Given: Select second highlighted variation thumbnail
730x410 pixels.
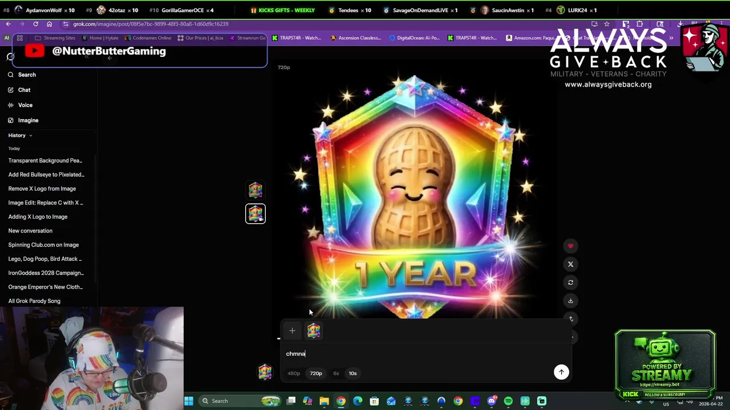Looking at the screenshot, I should tap(255, 214).
